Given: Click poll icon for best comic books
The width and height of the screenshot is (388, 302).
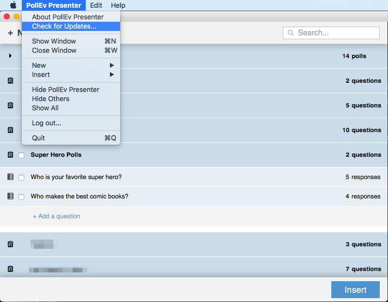Looking at the screenshot, I should click(10, 196).
